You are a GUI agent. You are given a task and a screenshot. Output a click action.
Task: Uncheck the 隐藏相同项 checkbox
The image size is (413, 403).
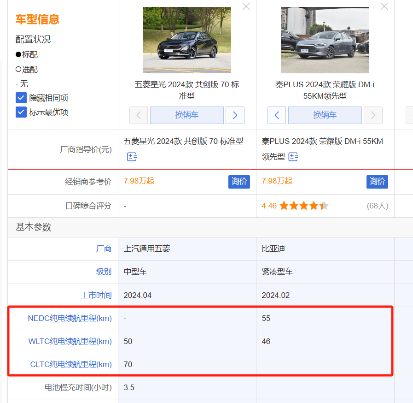(x=21, y=98)
